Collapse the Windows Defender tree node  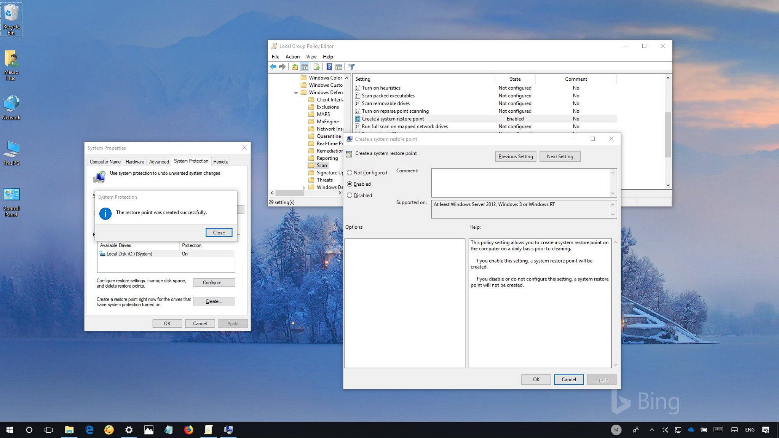(296, 92)
